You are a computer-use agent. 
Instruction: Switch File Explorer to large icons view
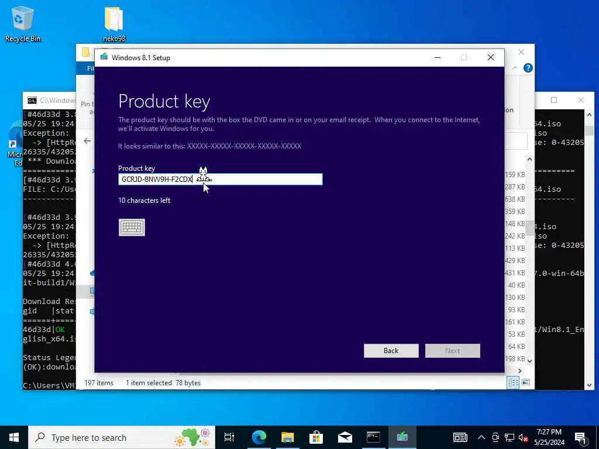[x=526, y=382]
